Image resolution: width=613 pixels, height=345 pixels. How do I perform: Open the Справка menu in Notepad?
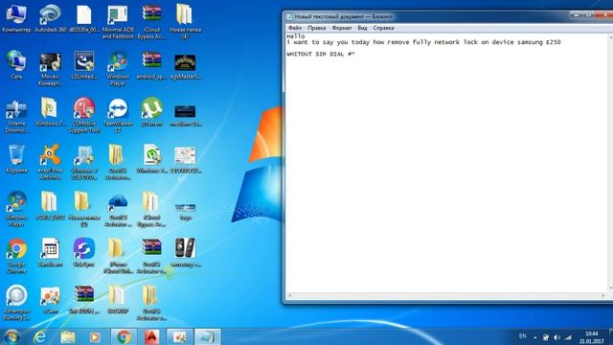tap(383, 28)
